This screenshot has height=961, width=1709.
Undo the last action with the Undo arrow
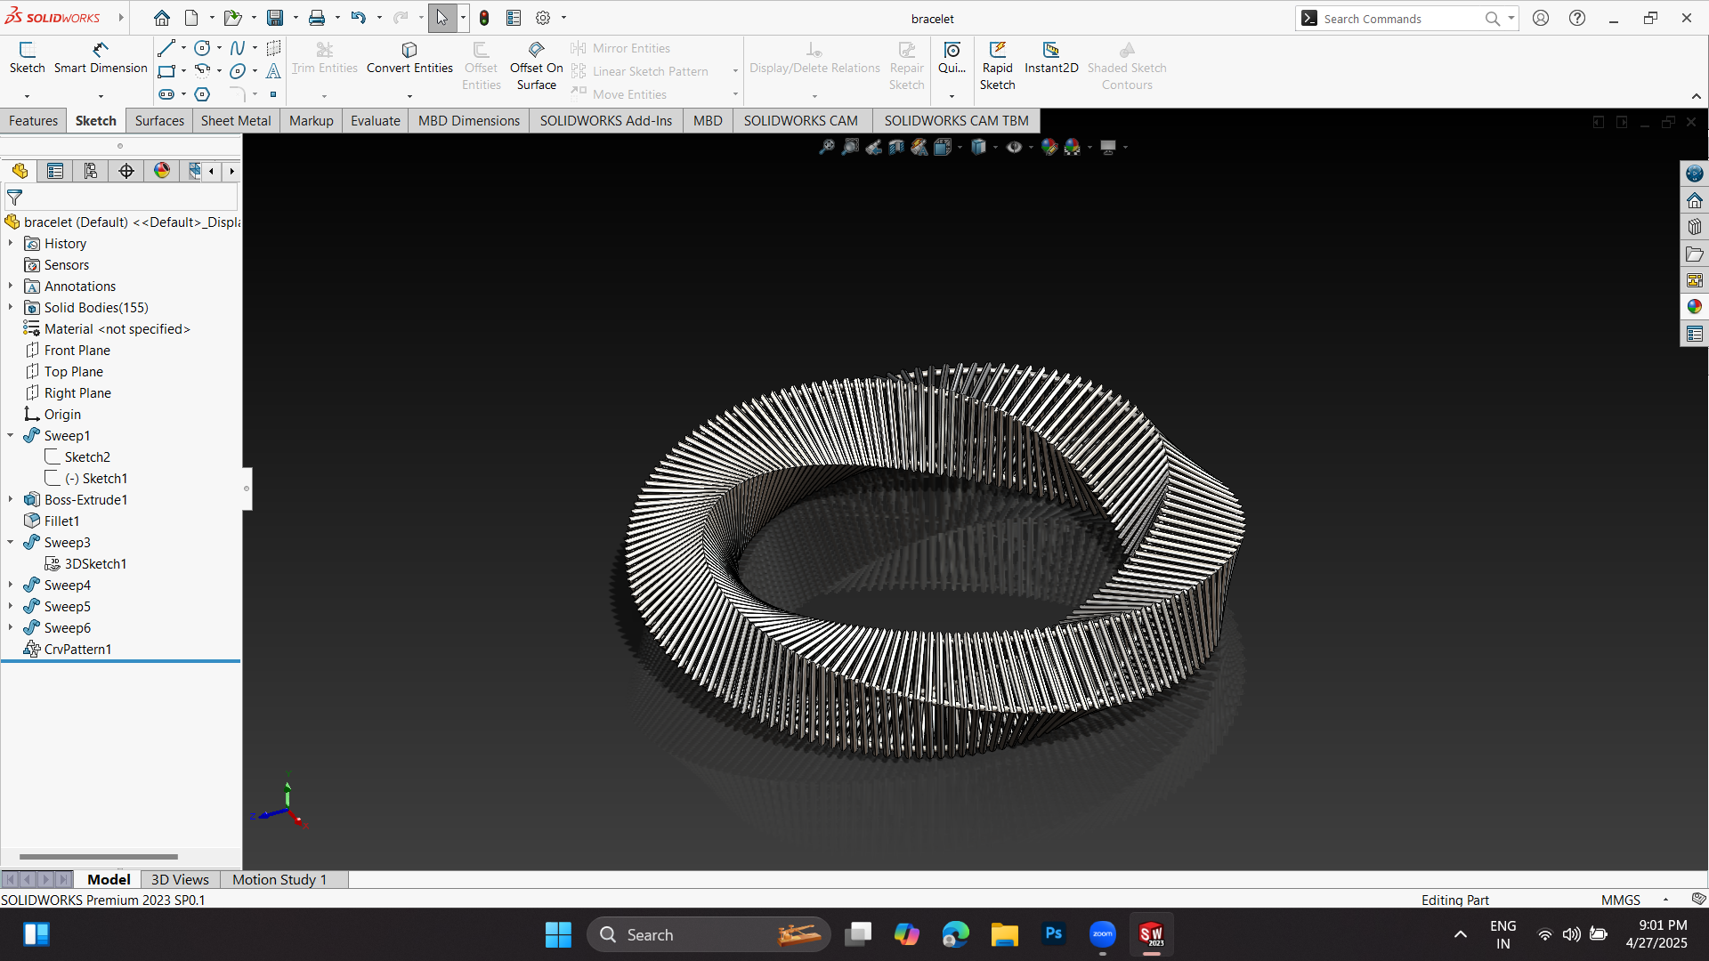tap(358, 18)
